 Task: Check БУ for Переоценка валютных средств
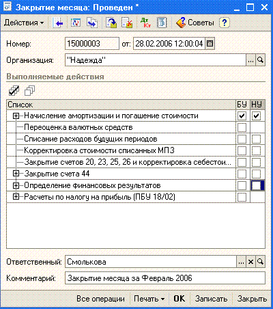(242, 127)
